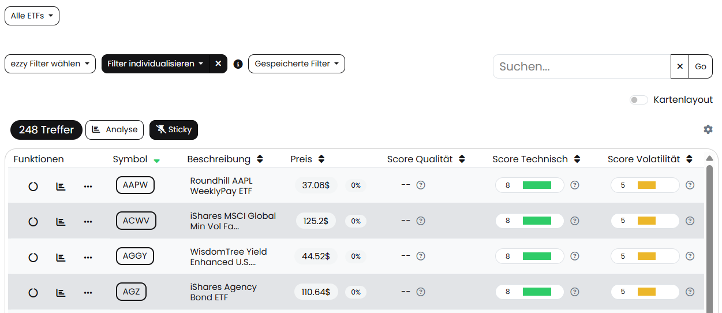Open the Gespeicherte Filter dropdown
Image resolution: width=722 pixels, height=313 pixels.
(297, 64)
